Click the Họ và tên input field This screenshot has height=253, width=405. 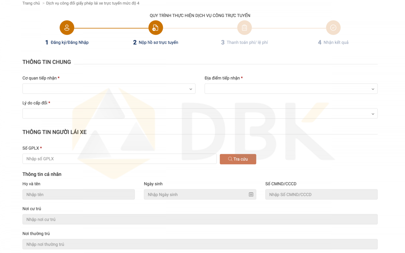(78, 194)
